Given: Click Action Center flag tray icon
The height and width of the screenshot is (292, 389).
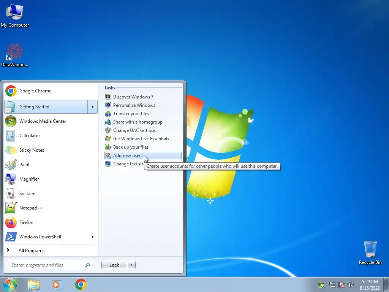Looking at the screenshot, I should 342,285.
